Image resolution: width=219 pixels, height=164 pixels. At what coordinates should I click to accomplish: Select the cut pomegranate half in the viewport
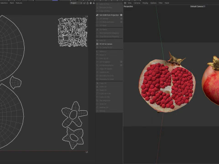(x=167, y=85)
